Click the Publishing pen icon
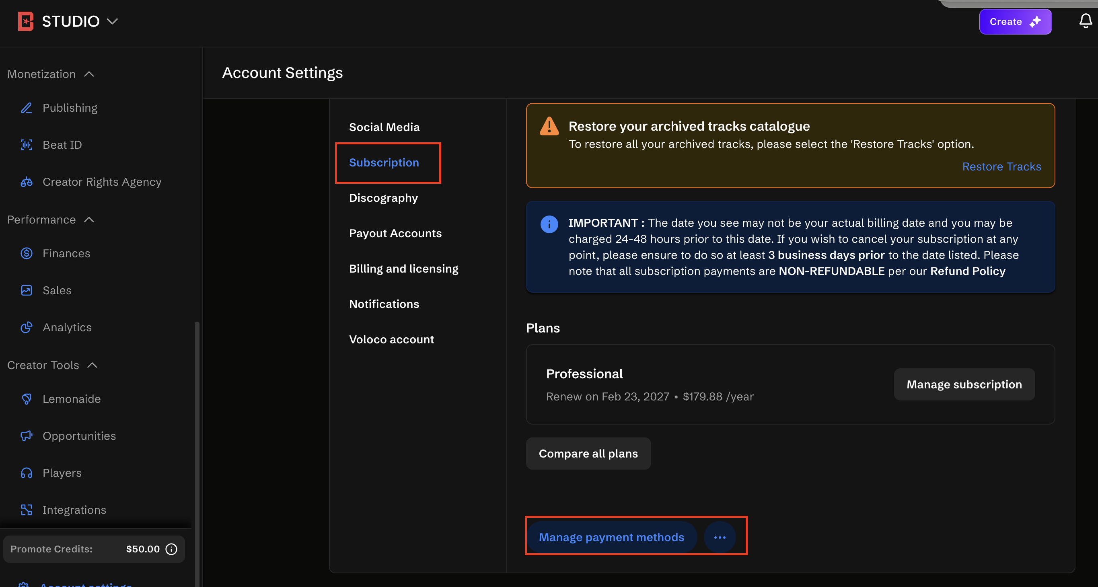The image size is (1098, 587). tap(27, 108)
